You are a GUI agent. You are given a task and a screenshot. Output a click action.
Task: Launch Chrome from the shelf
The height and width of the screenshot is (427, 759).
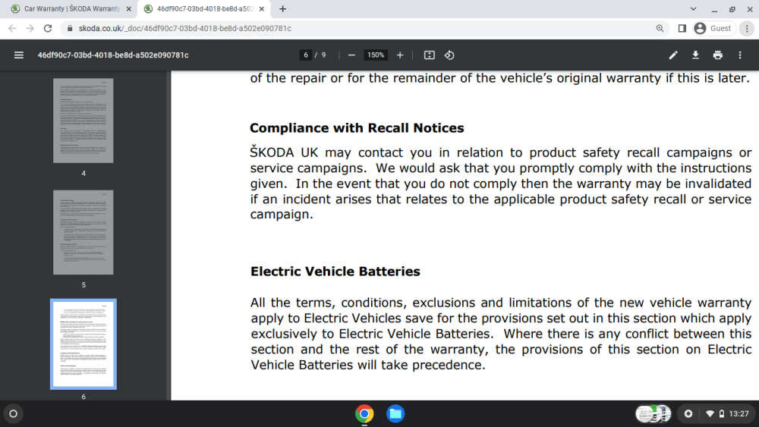364,413
